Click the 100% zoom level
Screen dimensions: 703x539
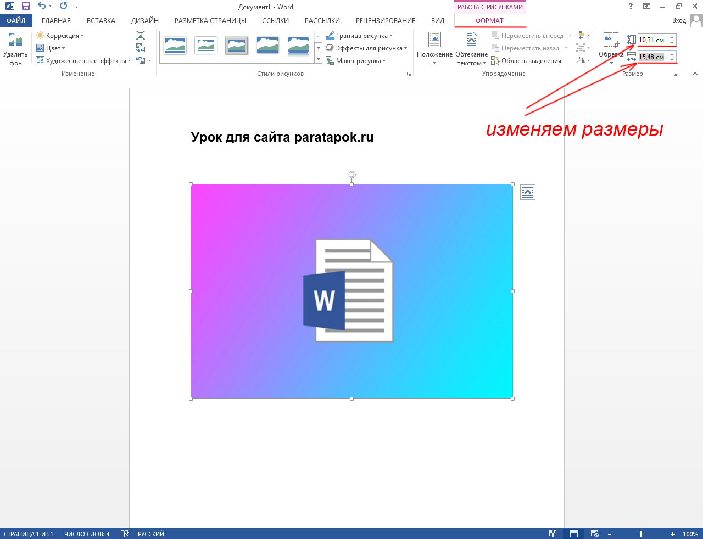[690, 534]
